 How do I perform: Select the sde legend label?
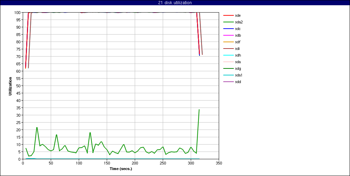[238, 16]
